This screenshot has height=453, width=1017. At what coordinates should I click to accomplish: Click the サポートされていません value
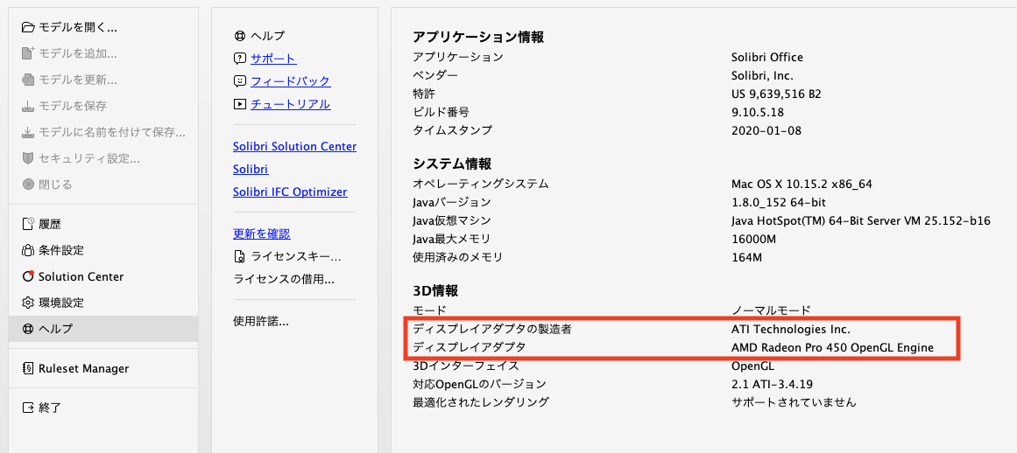pos(794,402)
